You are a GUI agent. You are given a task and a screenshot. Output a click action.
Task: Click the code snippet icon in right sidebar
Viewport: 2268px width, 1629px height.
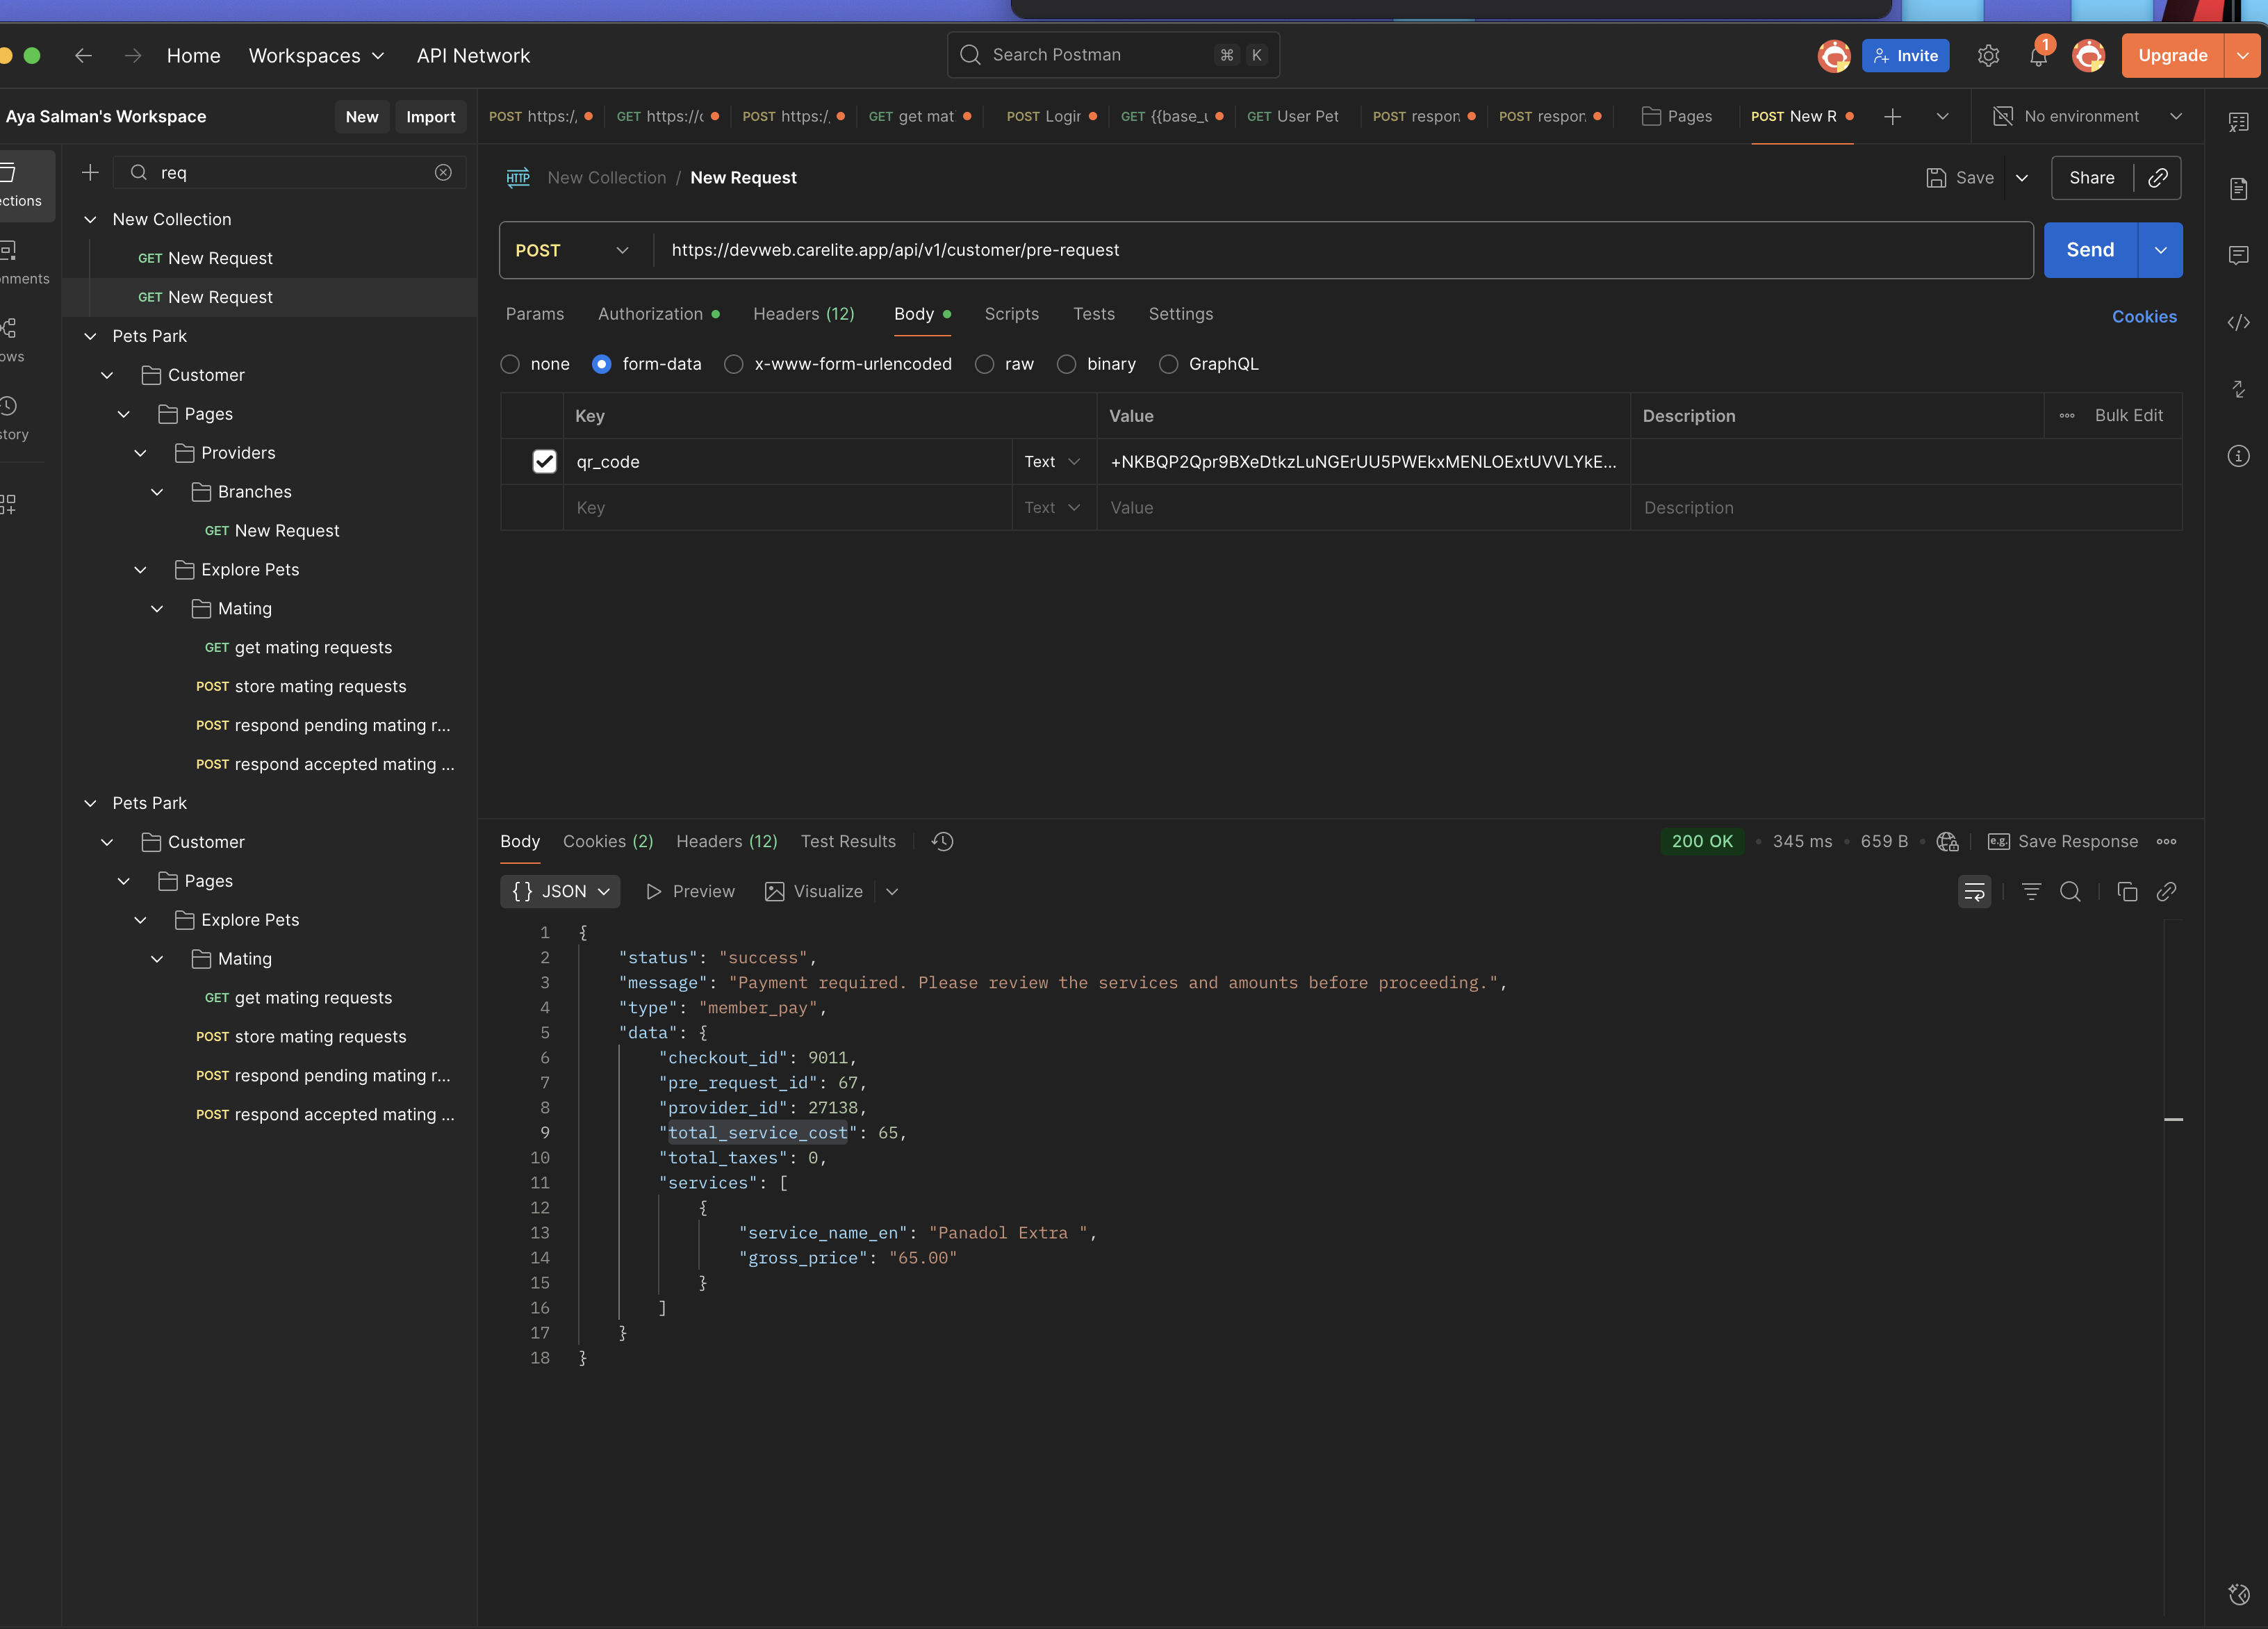point(2238,322)
